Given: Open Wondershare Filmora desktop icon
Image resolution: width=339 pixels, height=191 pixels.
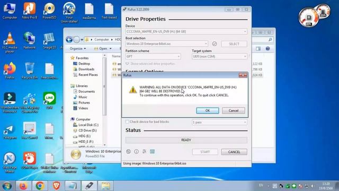Looking at the screenshot, I should pos(10,102).
